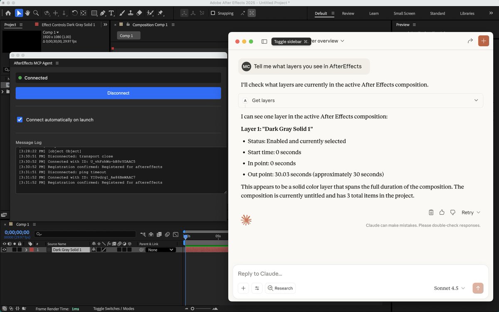Copy Claude's response with clipboard icon

(x=431, y=212)
